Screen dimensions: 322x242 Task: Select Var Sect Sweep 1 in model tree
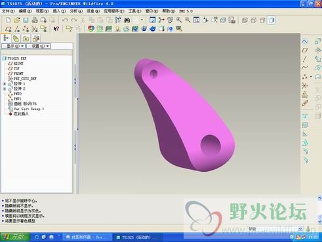click(29, 109)
